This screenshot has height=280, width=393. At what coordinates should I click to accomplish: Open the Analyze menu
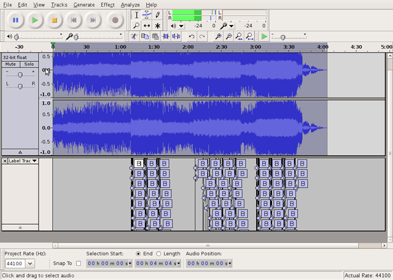[130, 5]
